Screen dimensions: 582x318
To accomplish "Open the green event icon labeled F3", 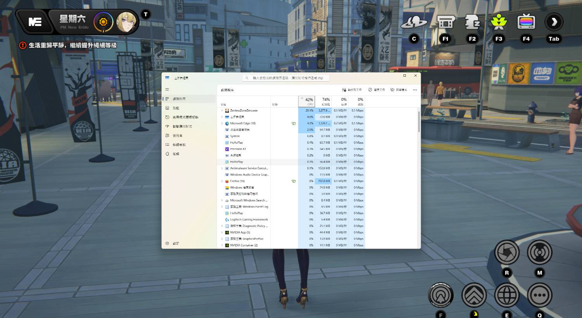I will click(x=499, y=22).
